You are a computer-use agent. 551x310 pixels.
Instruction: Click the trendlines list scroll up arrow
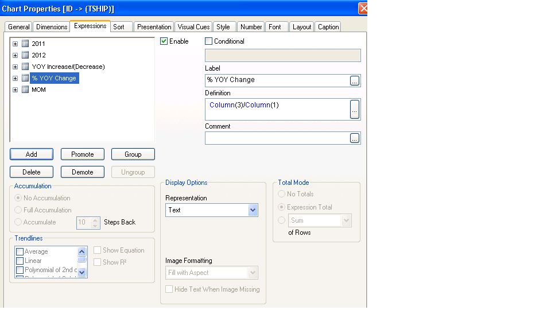point(82,251)
